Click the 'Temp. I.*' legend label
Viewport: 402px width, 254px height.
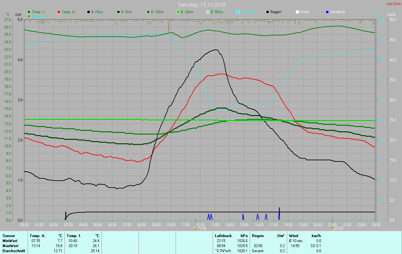(38, 12)
